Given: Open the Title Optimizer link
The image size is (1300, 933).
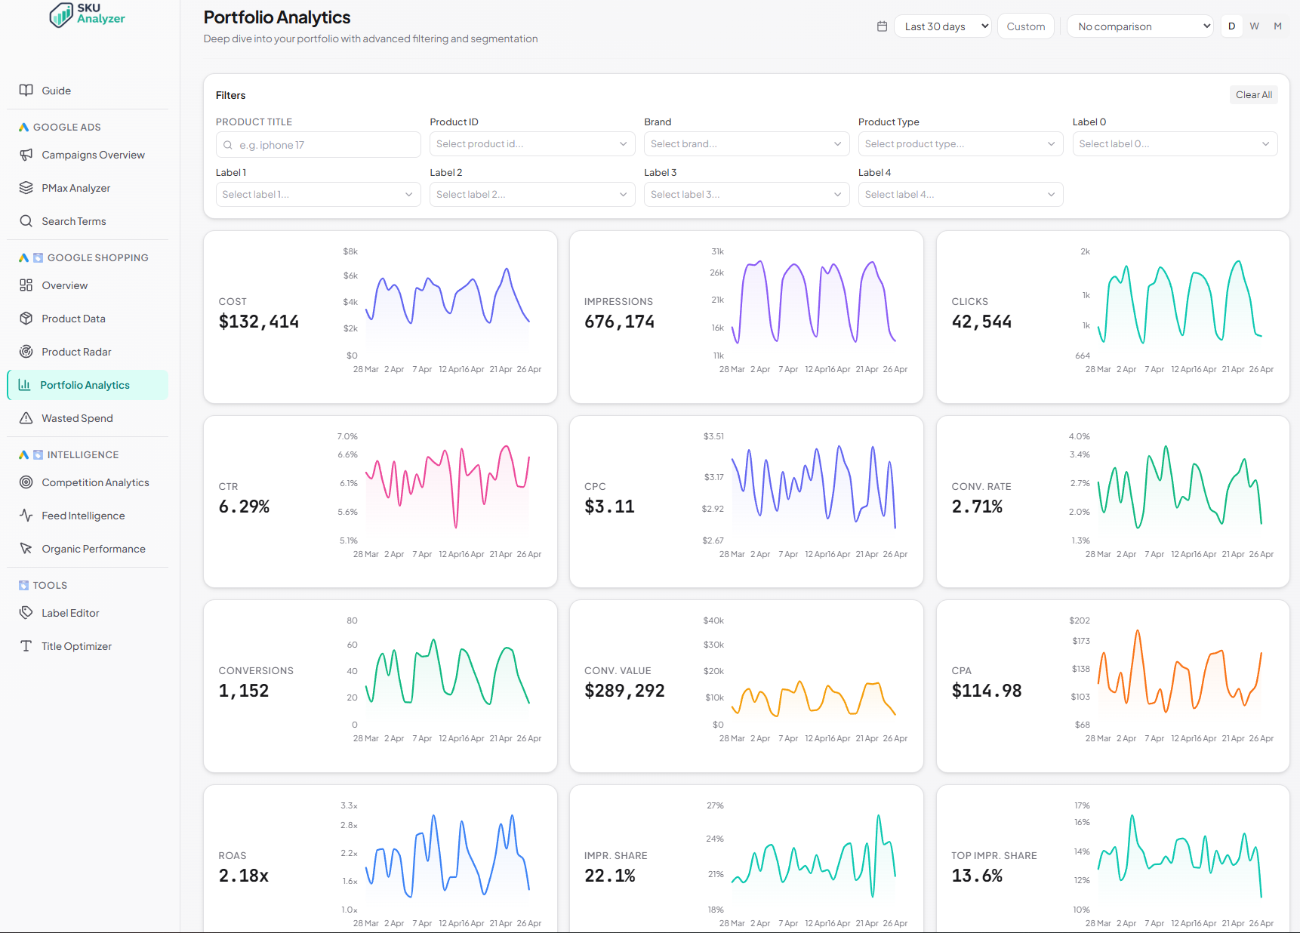Looking at the screenshot, I should pyautogui.click(x=88, y=646).
